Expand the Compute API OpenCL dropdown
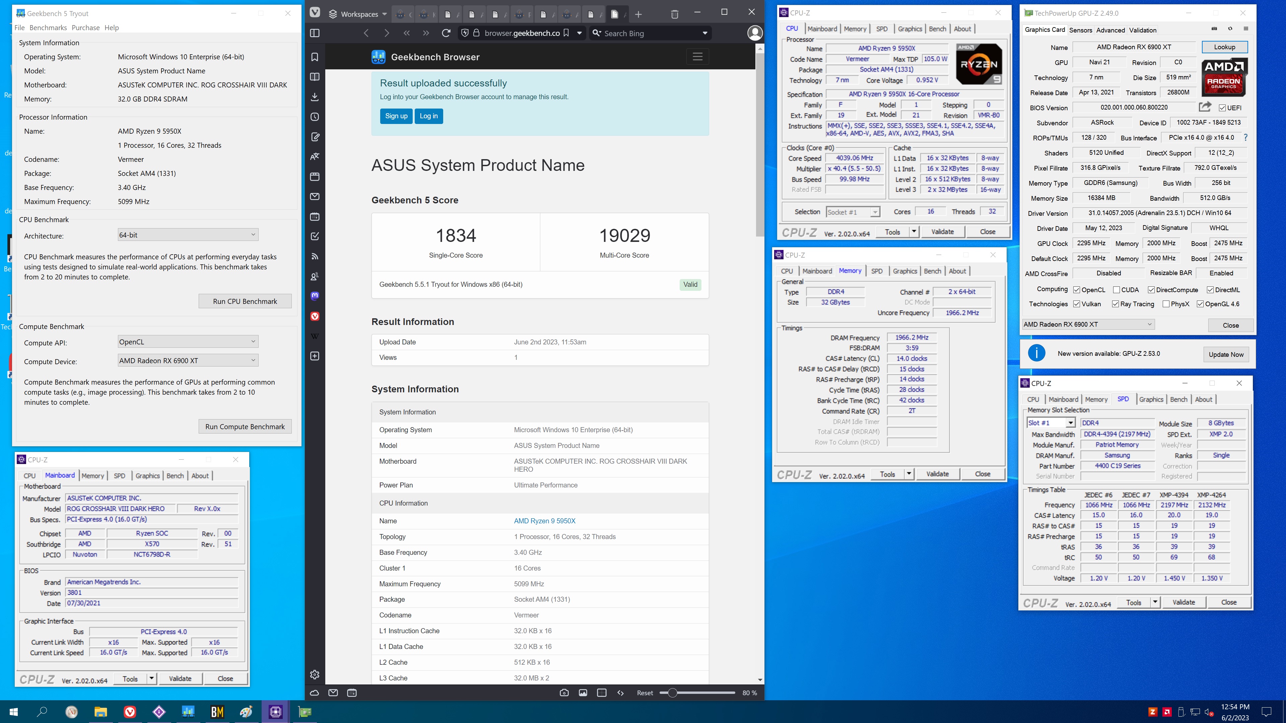The height and width of the screenshot is (723, 1286). [x=188, y=342]
